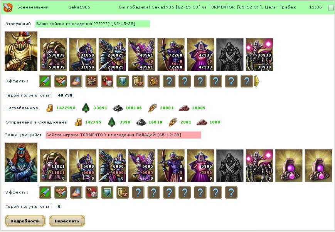
Task: Click the attacker's shield effect icon
Action: click(123, 81)
